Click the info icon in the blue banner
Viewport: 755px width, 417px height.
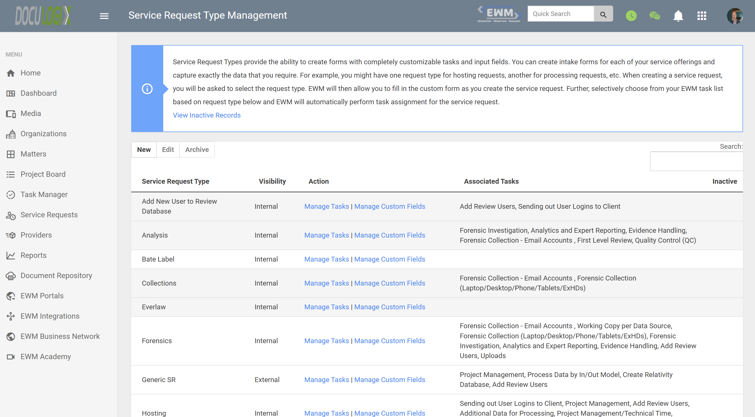[147, 89]
